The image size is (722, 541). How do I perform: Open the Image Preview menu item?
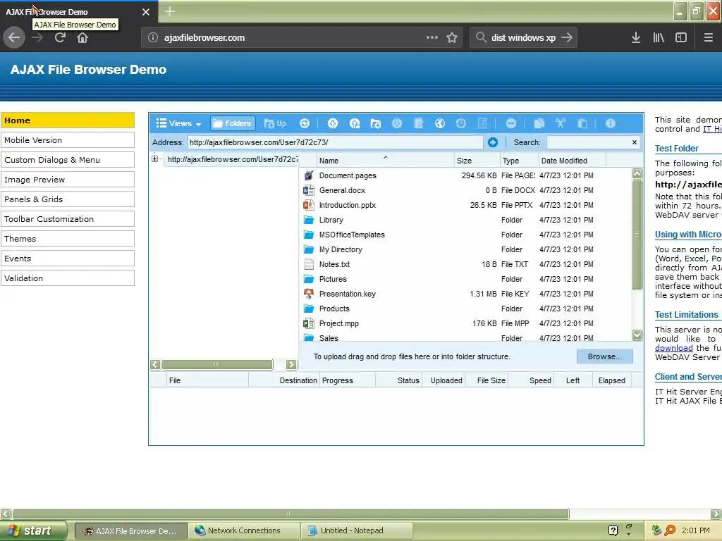(68, 180)
